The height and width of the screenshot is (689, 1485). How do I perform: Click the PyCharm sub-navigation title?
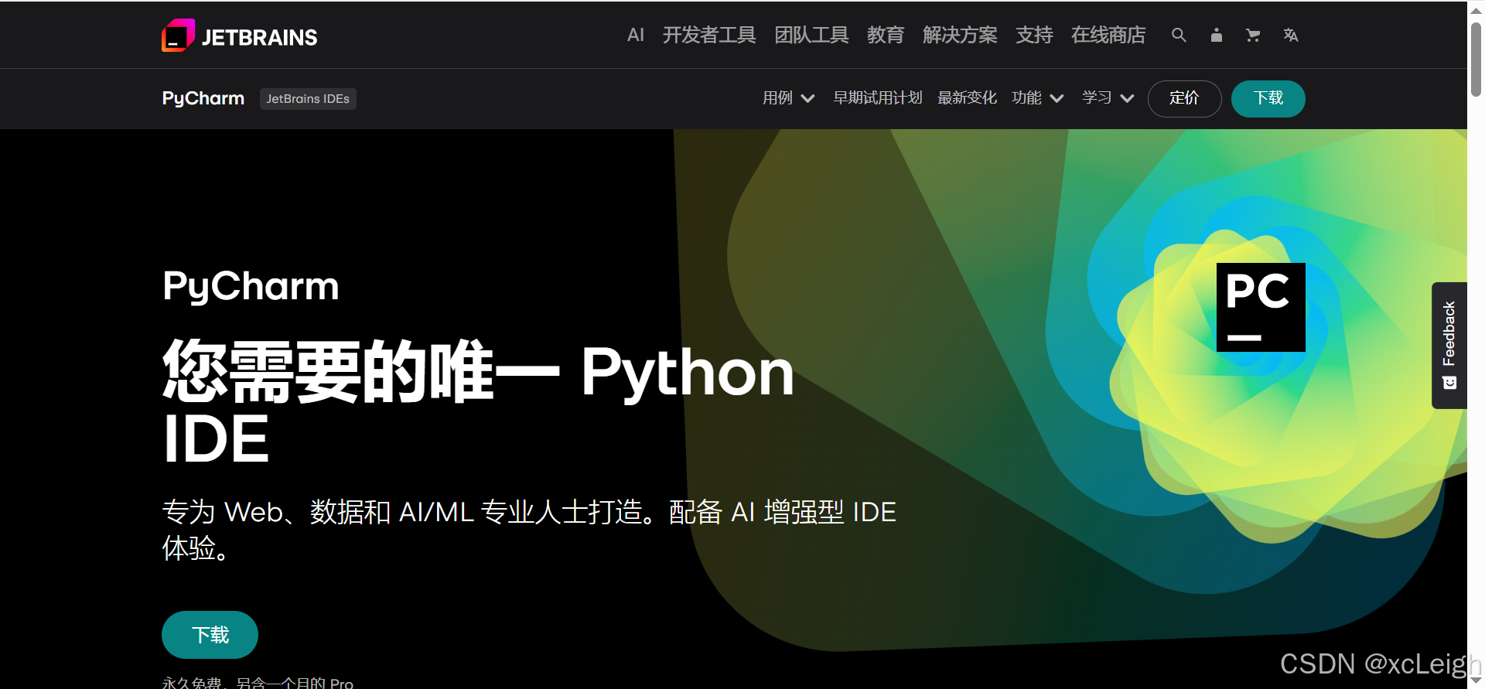[x=203, y=98]
